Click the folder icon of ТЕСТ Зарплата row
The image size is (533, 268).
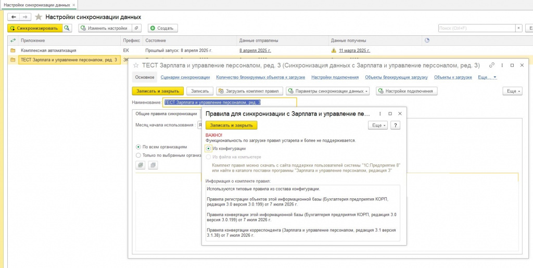[13, 60]
